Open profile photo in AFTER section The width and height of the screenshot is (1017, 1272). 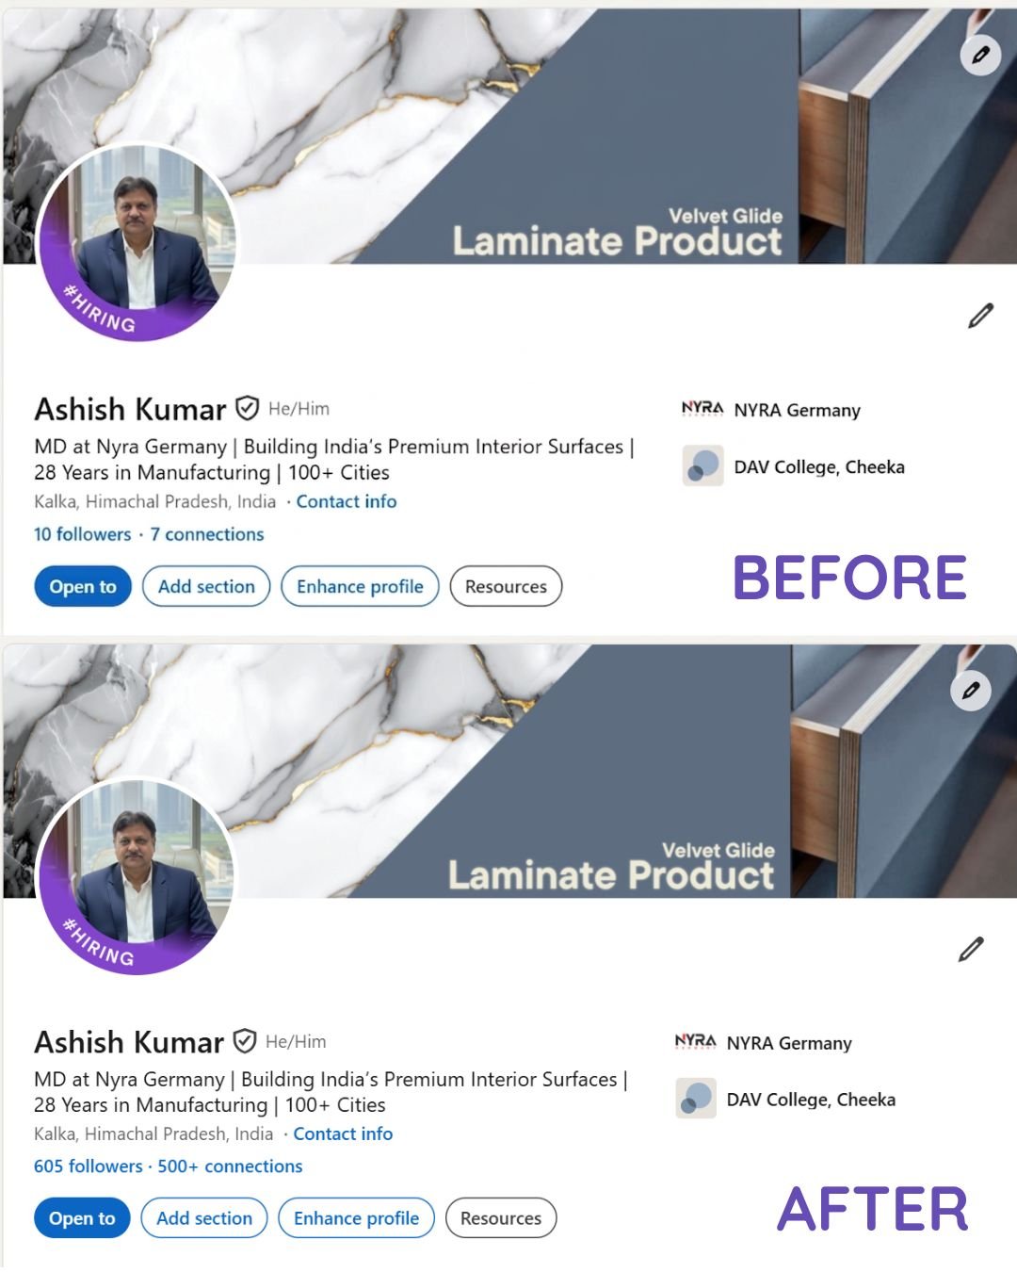click(137, 875)
